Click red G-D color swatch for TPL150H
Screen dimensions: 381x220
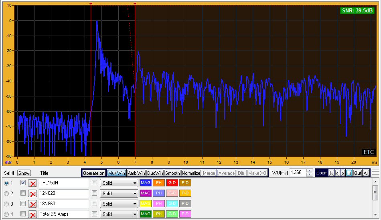point(172,183)
